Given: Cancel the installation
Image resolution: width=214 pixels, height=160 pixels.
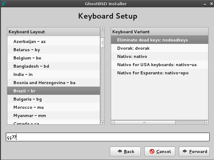Looking at the screenshot, I should [160, 151].
